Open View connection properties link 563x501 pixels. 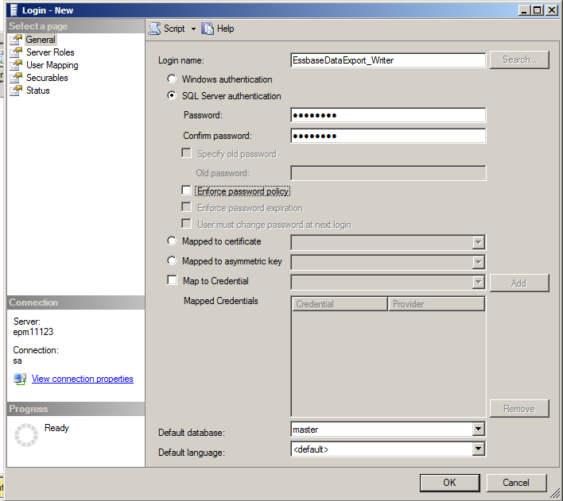[x=83, y=379]
